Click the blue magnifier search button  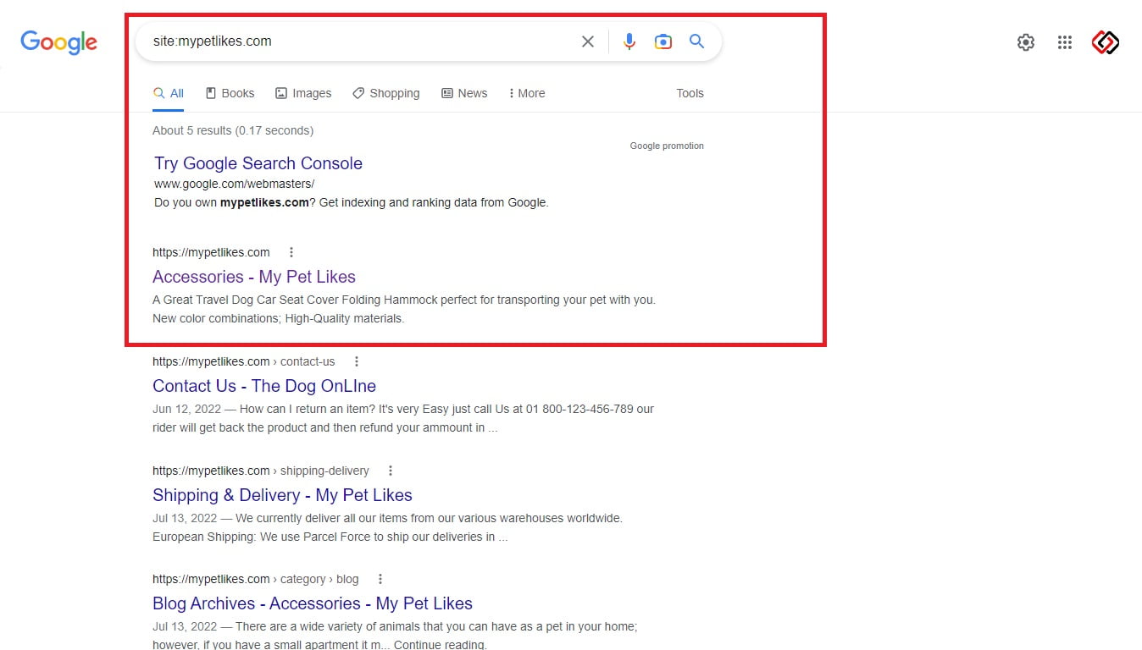click(x=696, y=41)
